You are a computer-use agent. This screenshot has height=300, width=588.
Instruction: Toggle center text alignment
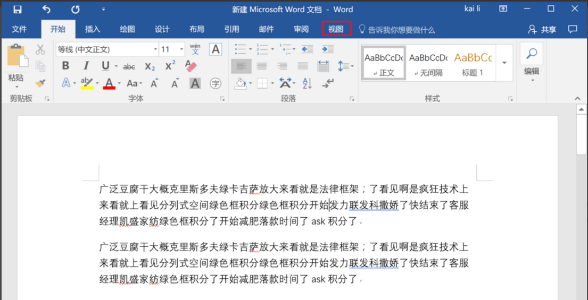tap(261, 66)
